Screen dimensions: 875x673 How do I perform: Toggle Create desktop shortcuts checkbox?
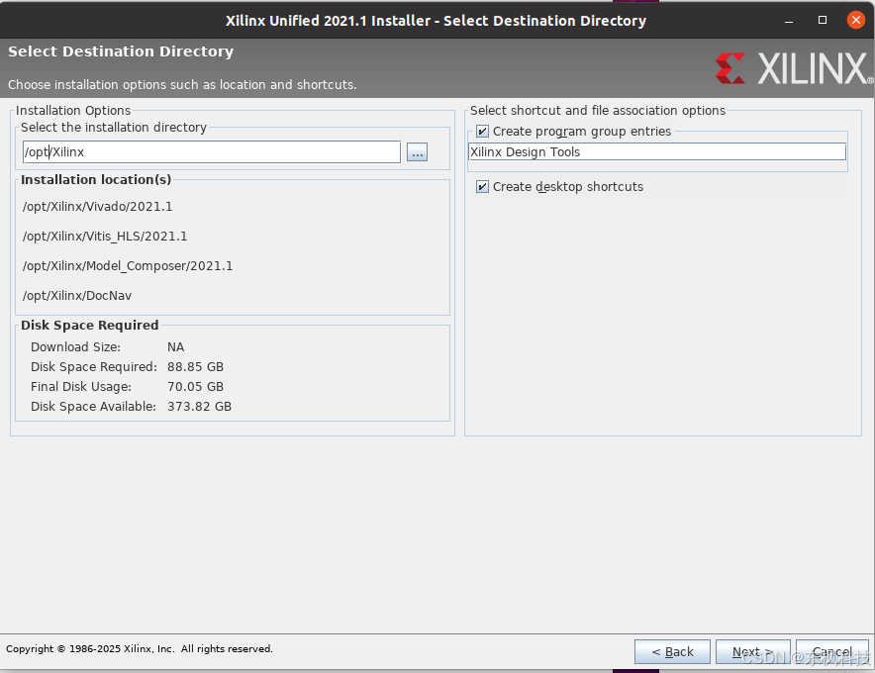click(482, 186)
